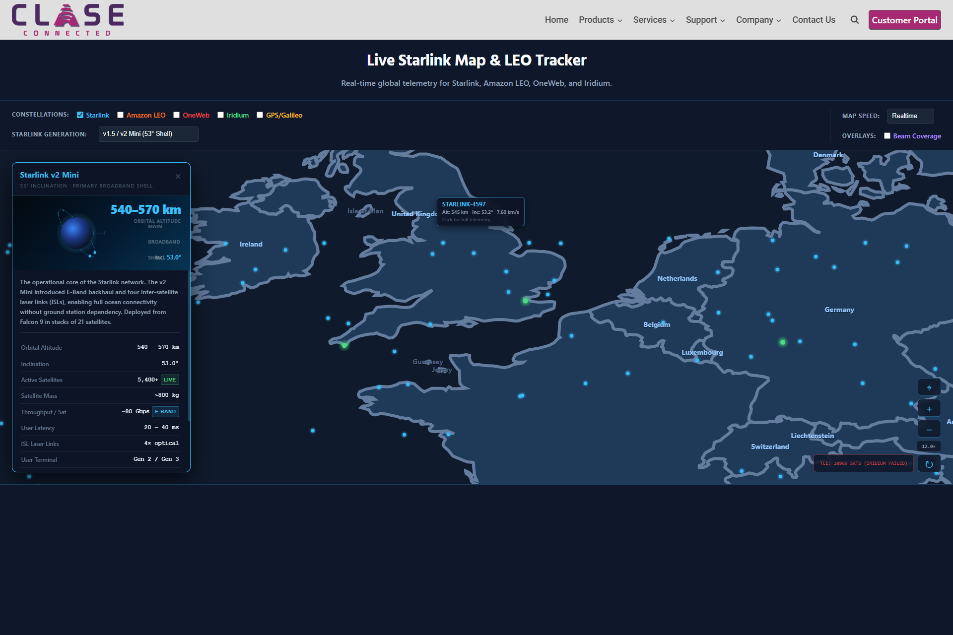Open the STARLINK-4597 satellite tooltip
Image resolution: width=953 pixels, height=635 pixels.
(480, 212)
